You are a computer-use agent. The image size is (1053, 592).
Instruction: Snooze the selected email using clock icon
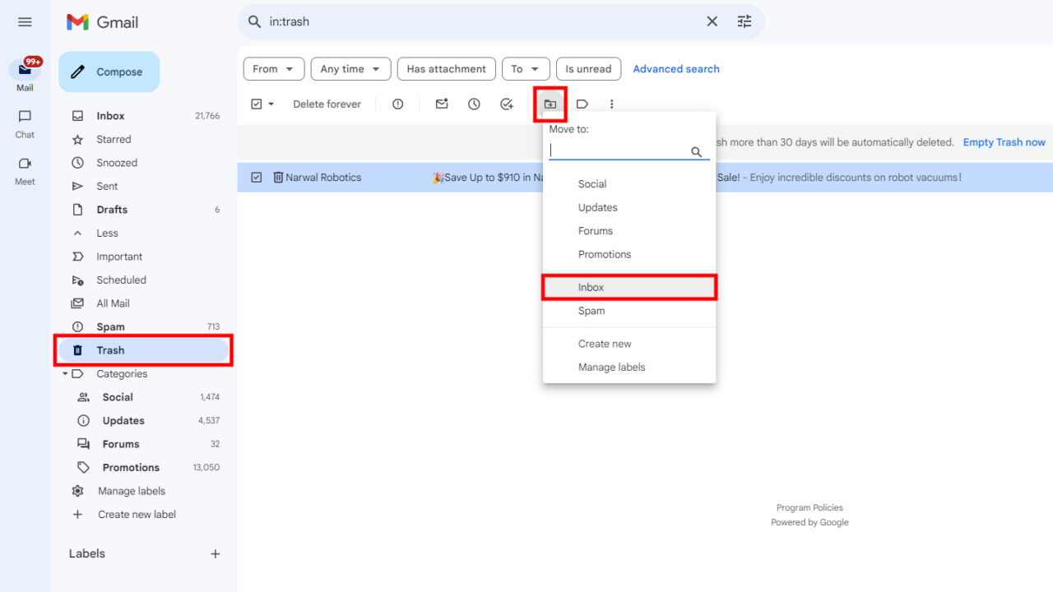[474, 104]
